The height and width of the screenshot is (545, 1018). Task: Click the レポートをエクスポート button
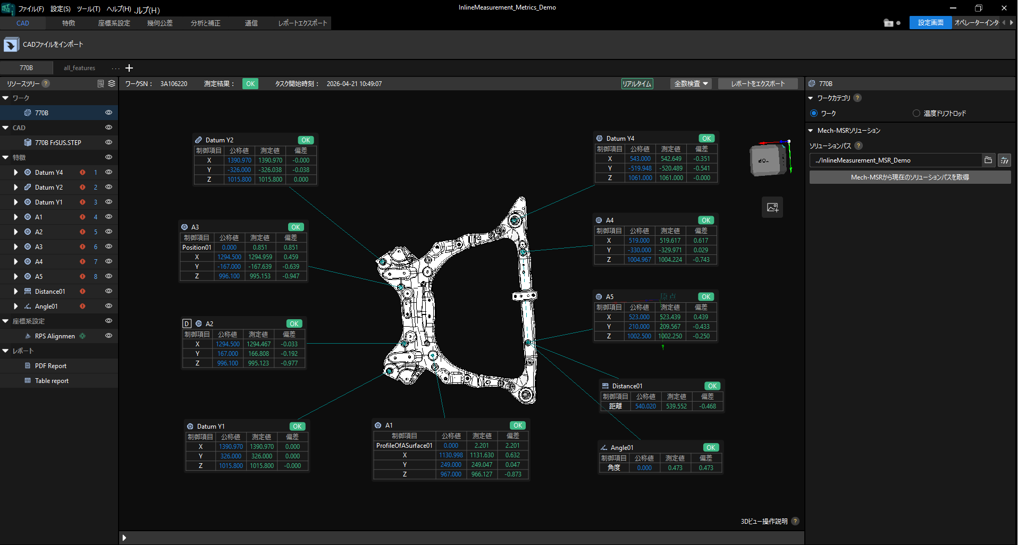click(758, 83)
